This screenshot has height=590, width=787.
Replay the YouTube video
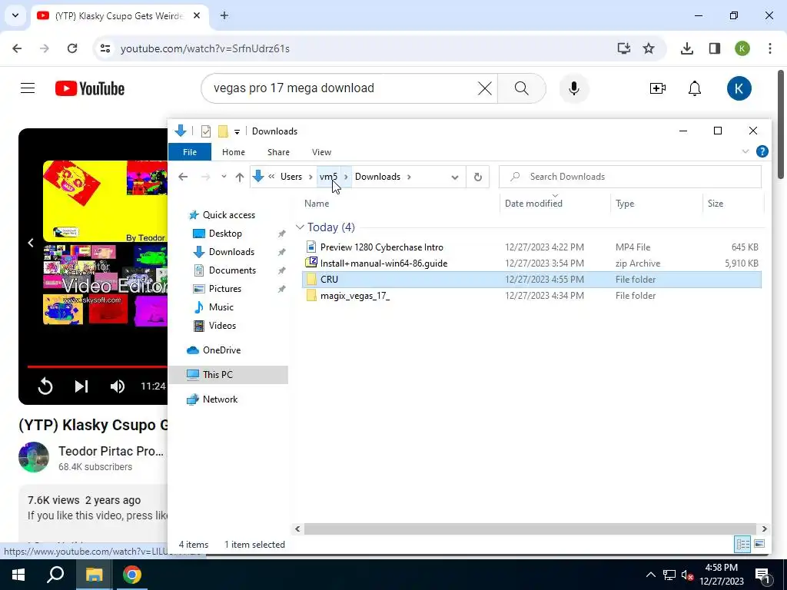[x=45, y=386]
